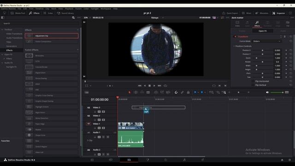Delete the Transform effect with trash icon
295x166 pixels.
[x=285, y=36]
